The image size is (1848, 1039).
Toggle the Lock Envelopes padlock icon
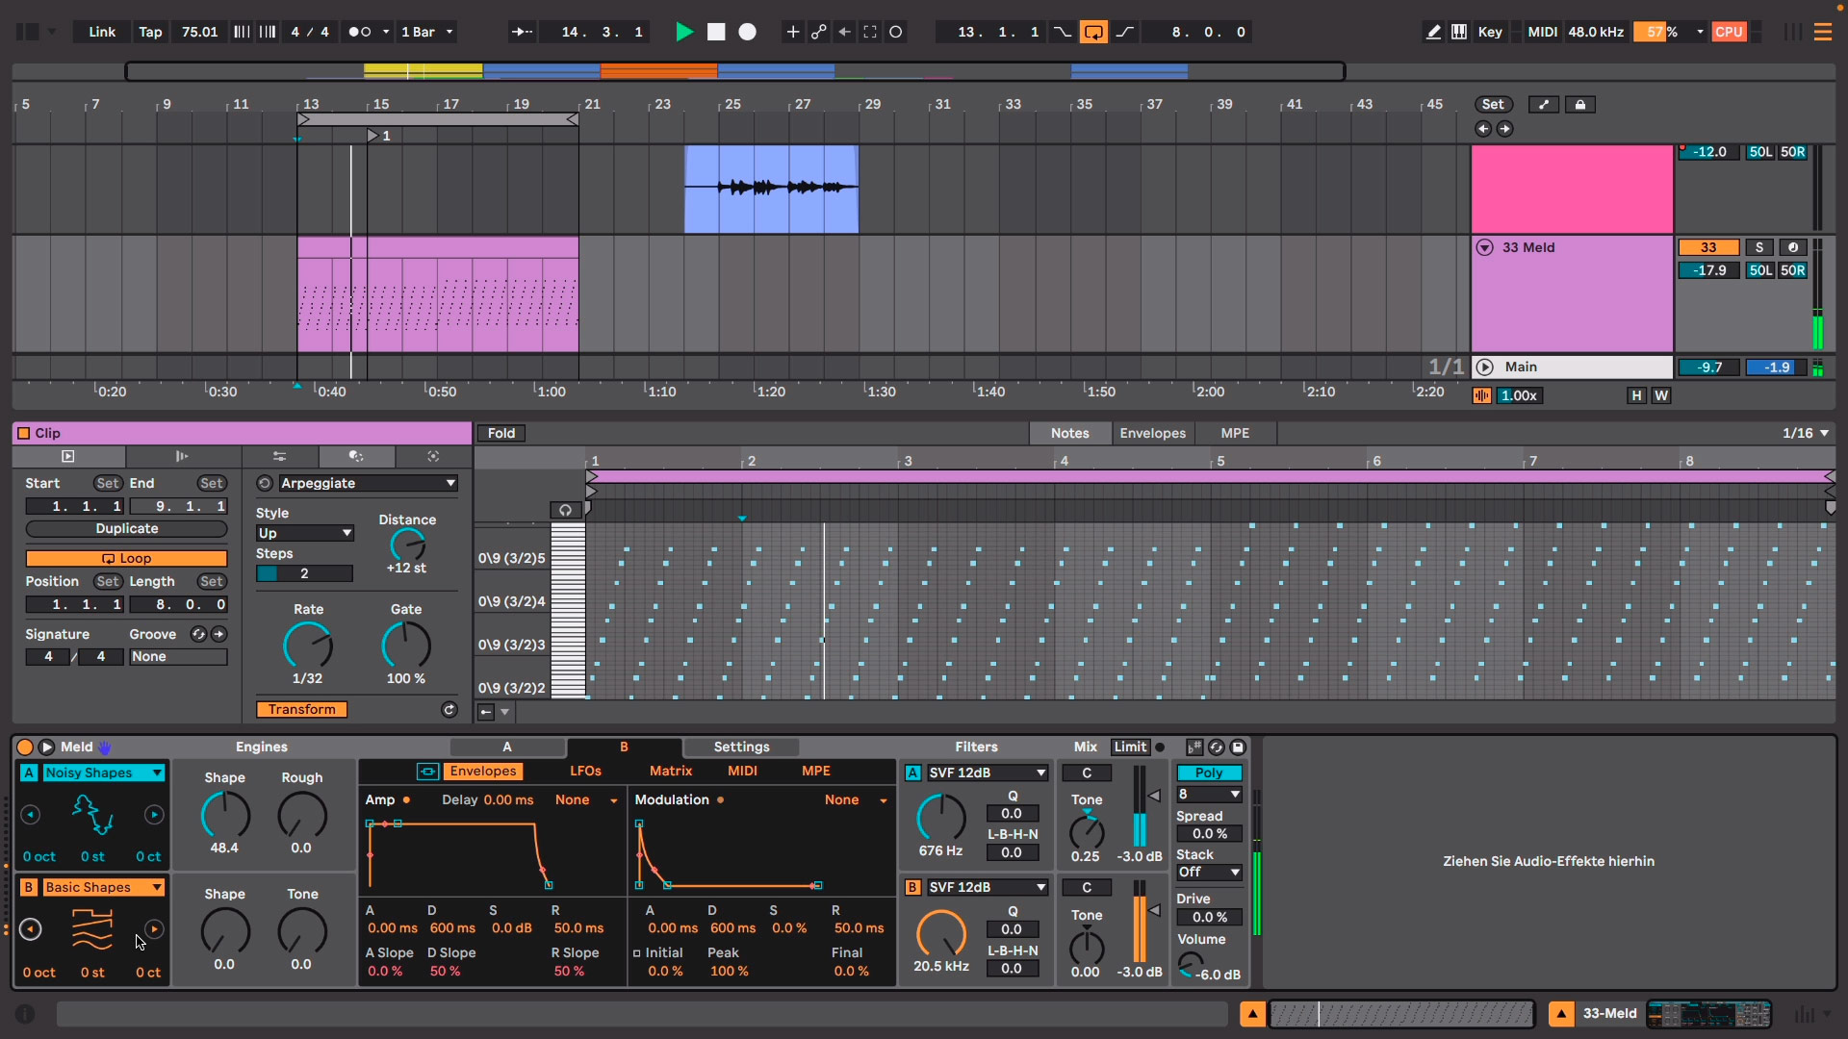coord(1580,104)
